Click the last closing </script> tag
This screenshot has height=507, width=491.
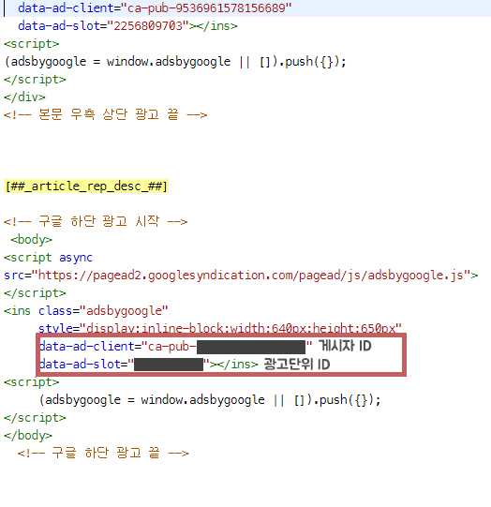point(35,418)
